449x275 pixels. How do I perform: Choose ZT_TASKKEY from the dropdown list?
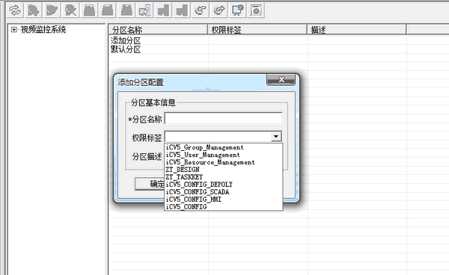click(x=223, y=177)
